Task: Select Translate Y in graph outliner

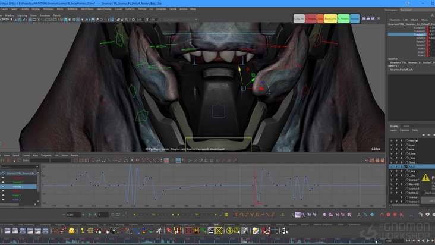Action: coord(18,183)
